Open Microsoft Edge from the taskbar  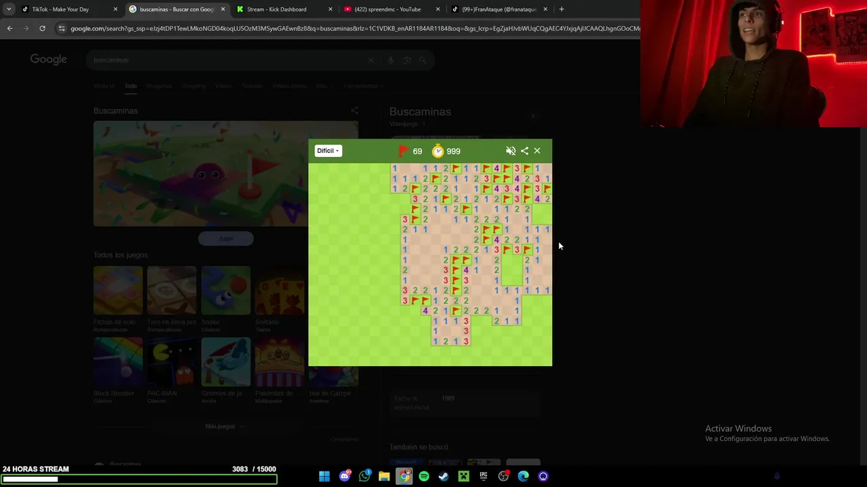(523, 476)
